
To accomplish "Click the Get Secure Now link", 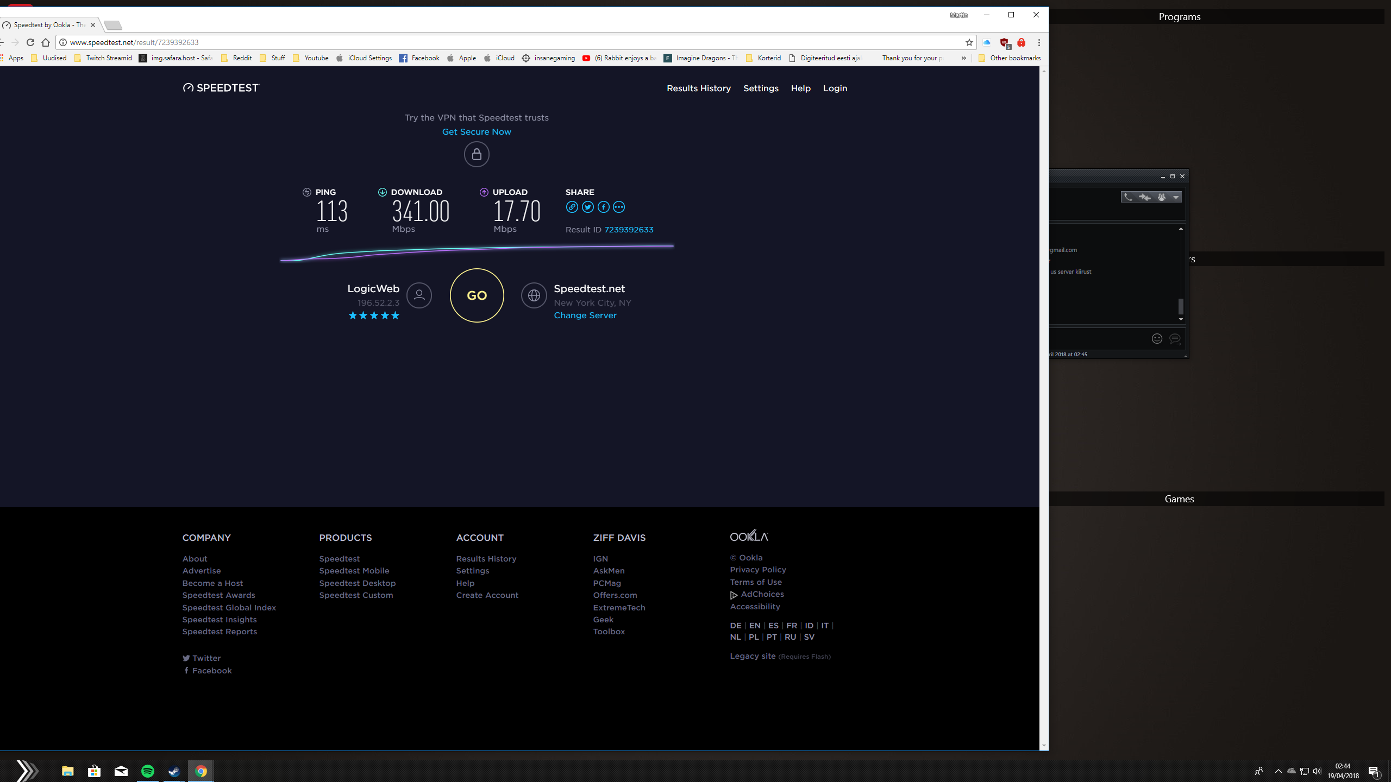I will [x=477, y=132].
